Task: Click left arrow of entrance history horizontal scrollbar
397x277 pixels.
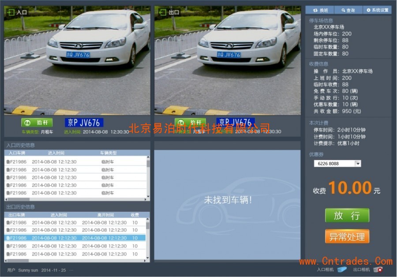Action: [6, 199]
